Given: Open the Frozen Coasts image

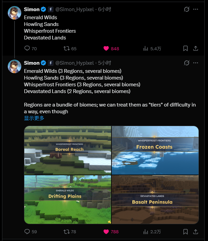Looking at the screenshot, I should [x=155, y=150].
